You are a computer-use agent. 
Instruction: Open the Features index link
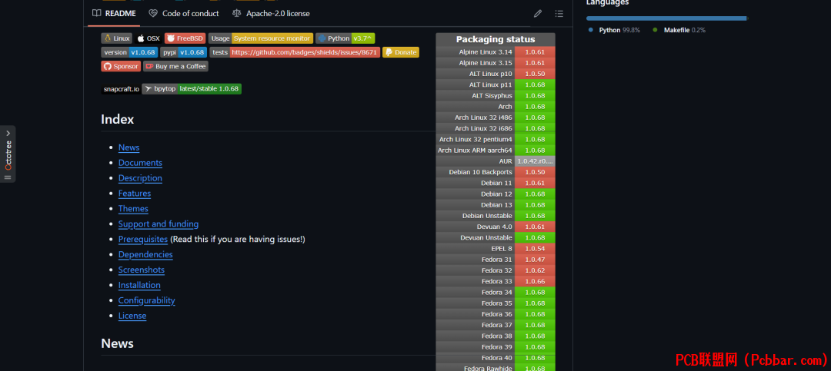[x=135, y=193]
